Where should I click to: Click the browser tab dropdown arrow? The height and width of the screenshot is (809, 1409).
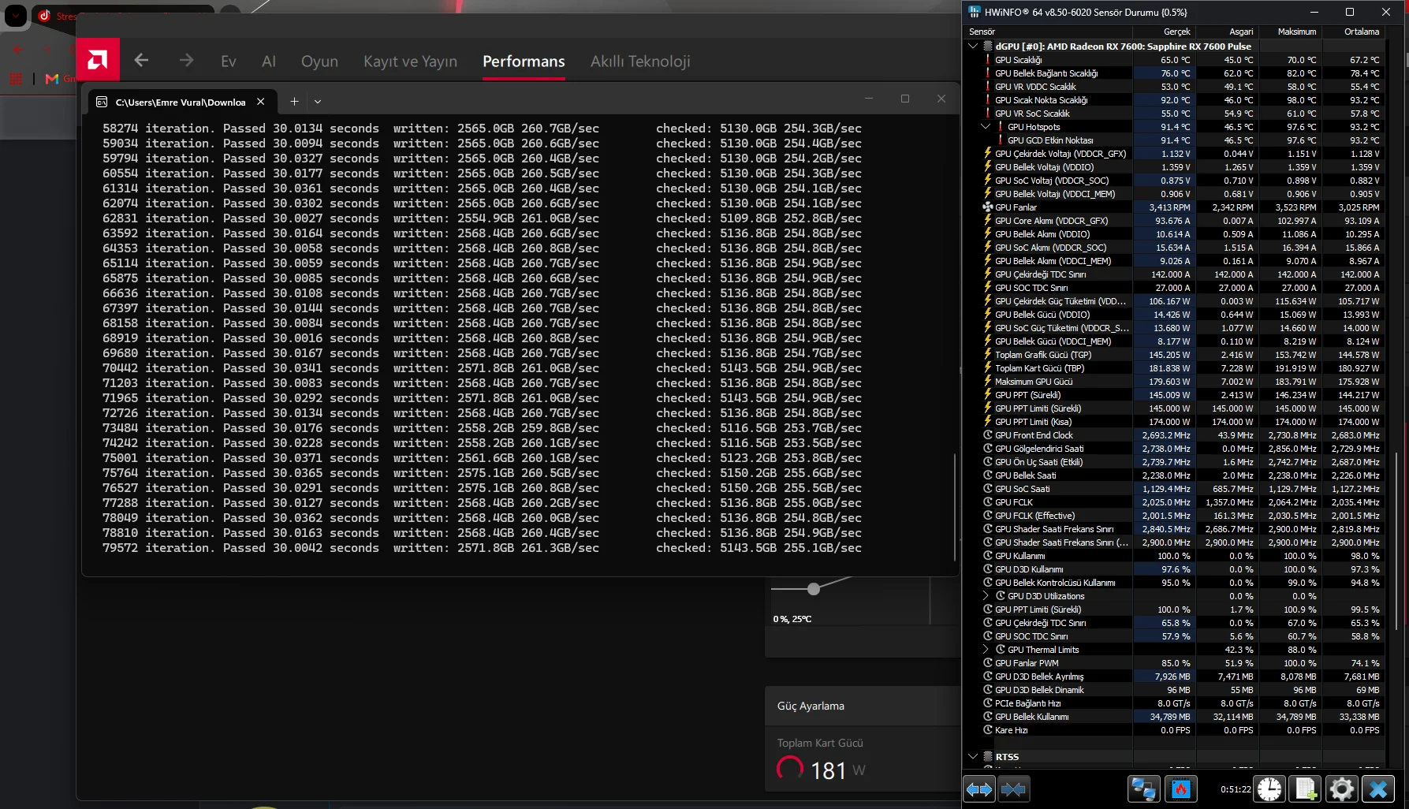17,15
